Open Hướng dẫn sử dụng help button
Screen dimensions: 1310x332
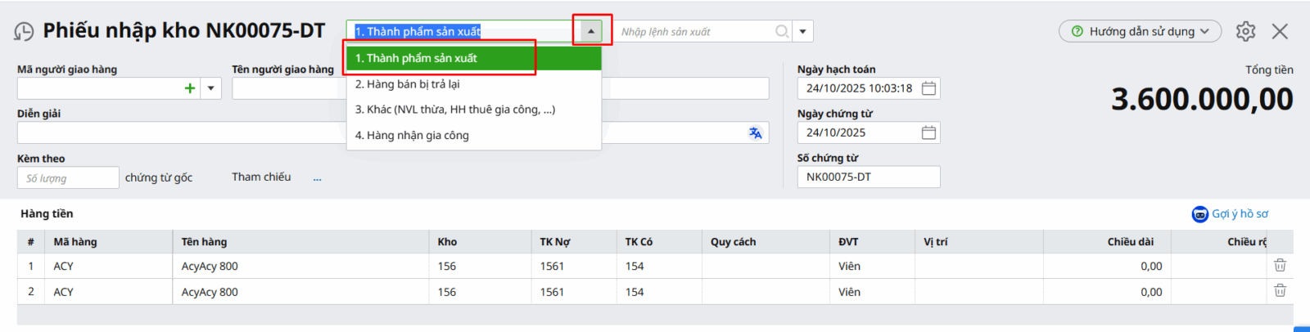pyautogui.click(x=1140, y=32)
